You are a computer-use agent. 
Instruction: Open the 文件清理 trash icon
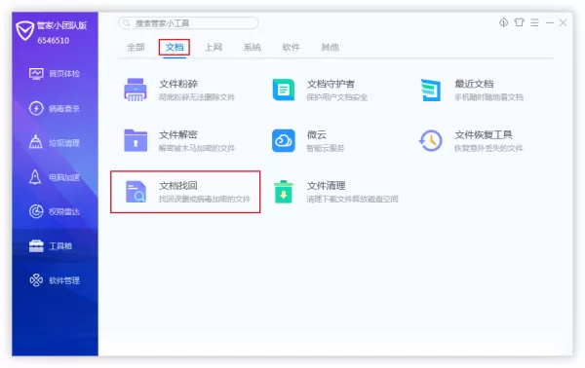(284, 192)
